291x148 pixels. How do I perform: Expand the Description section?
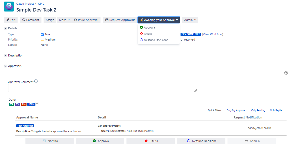tap(5, 55)
